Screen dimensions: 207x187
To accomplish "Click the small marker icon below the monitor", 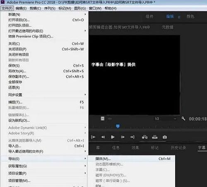I will click(103, 118).
